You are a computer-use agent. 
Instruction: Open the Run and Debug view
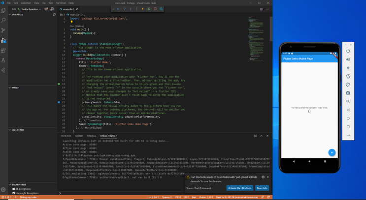click(x=3, y=40)
